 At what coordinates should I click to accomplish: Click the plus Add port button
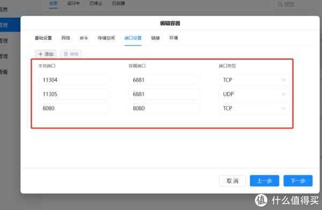pyautogui.click(x=46, y=54)
